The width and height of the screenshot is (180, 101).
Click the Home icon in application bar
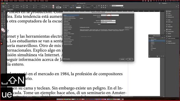(7, 3)
